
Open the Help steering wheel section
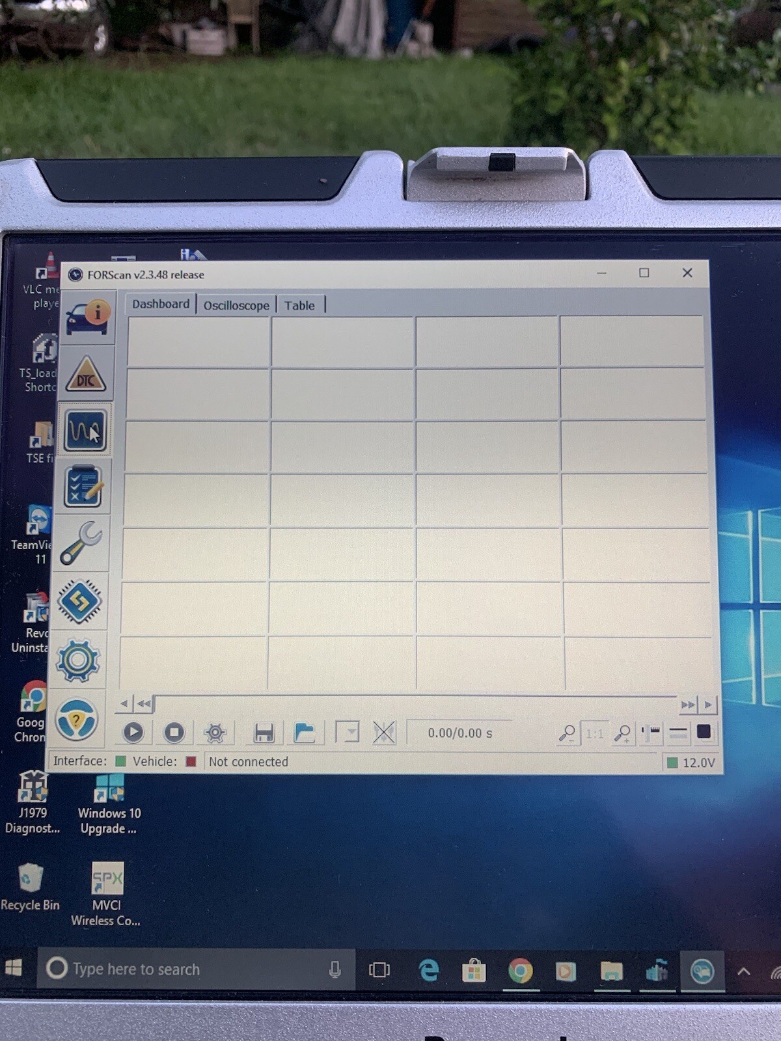(x=76, y=720)
